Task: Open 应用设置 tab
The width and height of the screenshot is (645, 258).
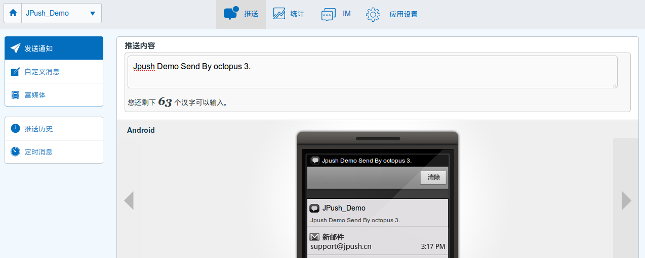Action: click(x=392, y=14)
